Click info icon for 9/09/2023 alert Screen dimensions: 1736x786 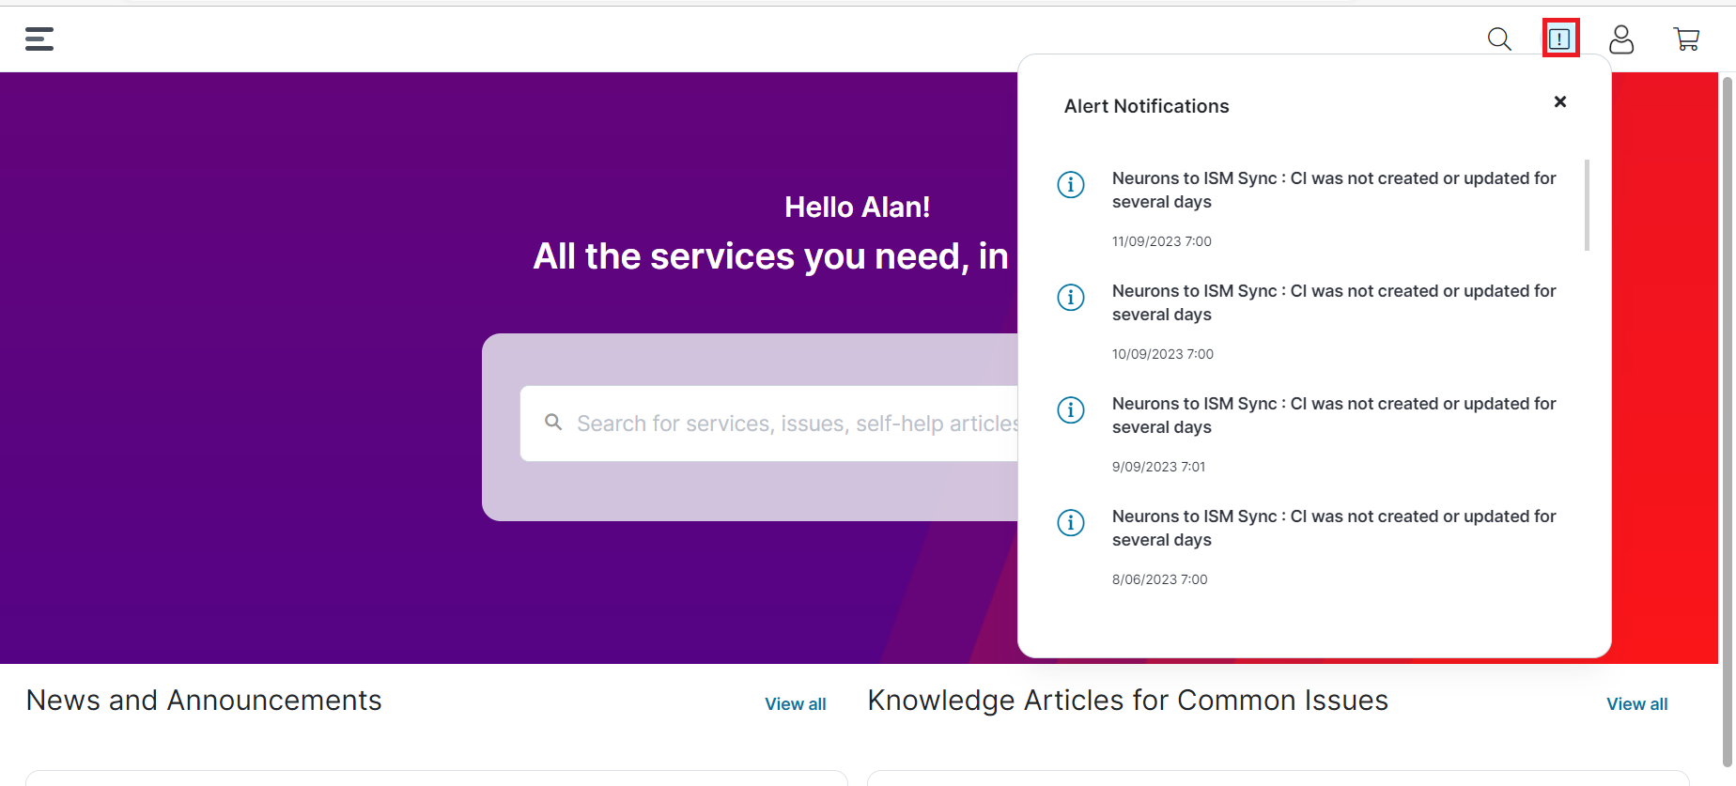click(x=1071, y=409)
